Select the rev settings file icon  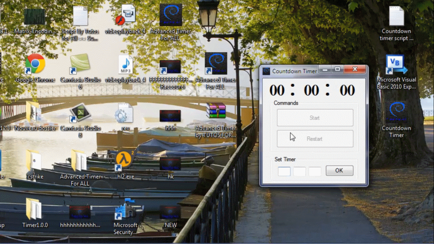[124, 113]
